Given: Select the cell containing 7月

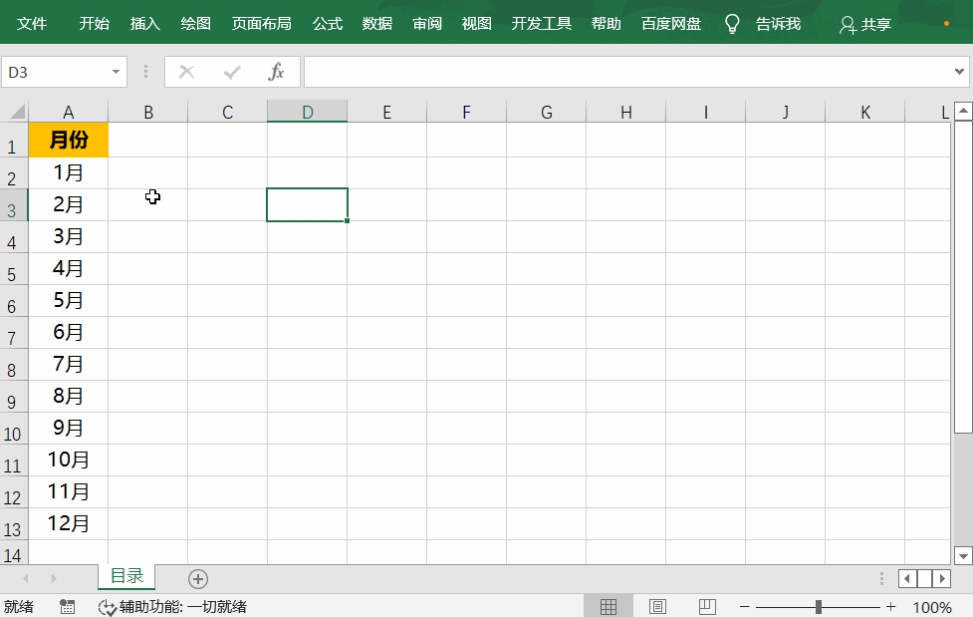Looking at the screenshot, I should coord(69,364).
